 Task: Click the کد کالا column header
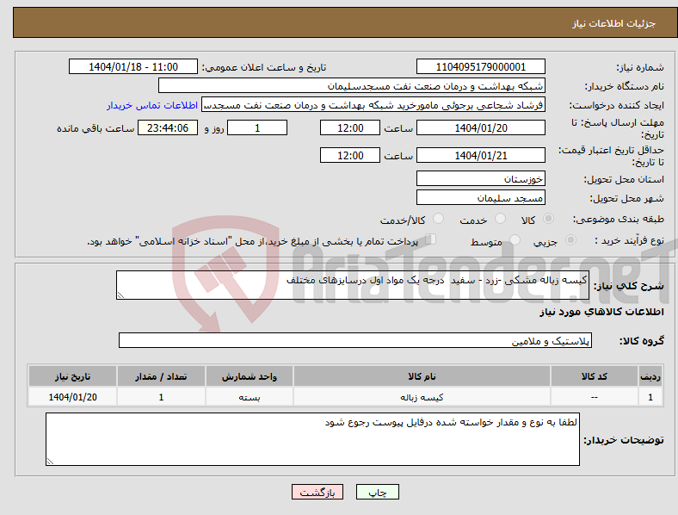pyautogui.click(x=595, y=376)
